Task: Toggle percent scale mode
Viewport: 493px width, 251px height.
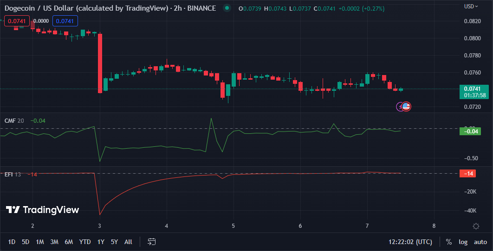Action: click(449, 242)
